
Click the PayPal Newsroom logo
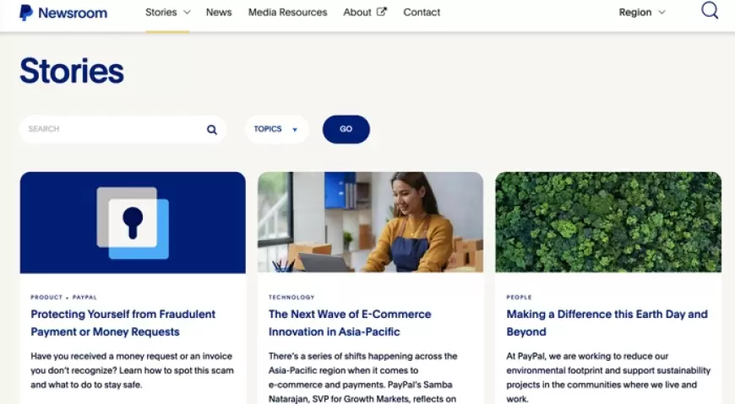pos(63,13)
